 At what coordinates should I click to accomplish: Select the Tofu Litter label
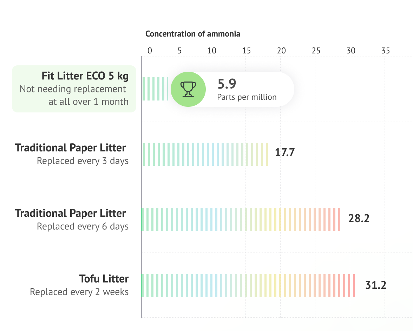tap(104, 279)
